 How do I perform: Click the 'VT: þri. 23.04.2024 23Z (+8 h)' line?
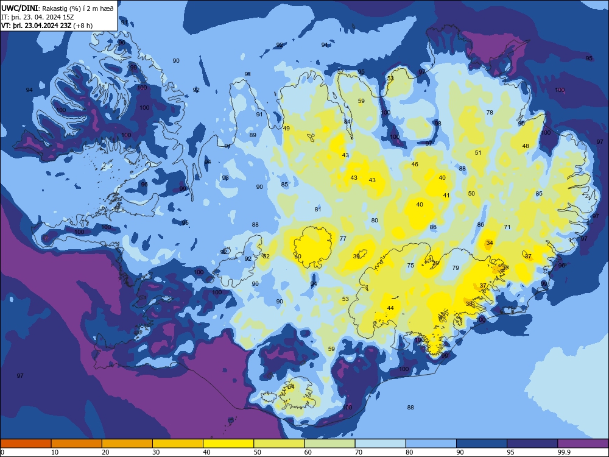47,26
